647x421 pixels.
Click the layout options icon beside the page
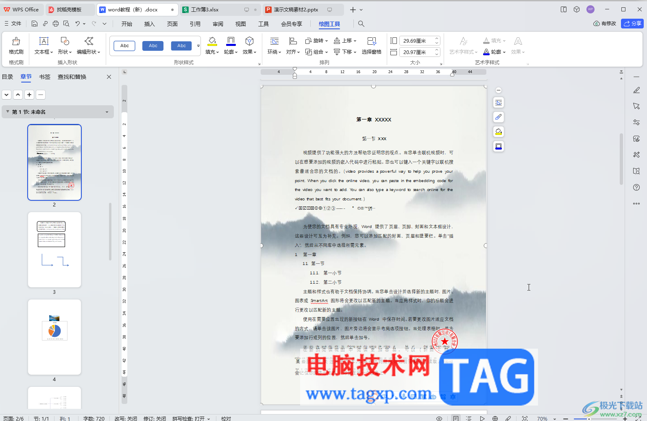tap(499, 102)
